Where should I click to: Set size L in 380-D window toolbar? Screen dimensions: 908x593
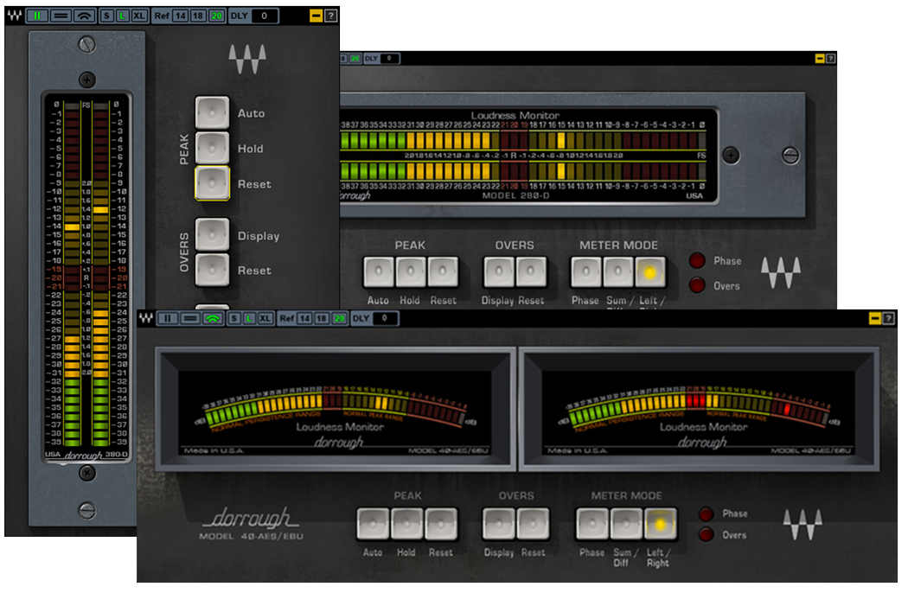click(x=123, y=16)
